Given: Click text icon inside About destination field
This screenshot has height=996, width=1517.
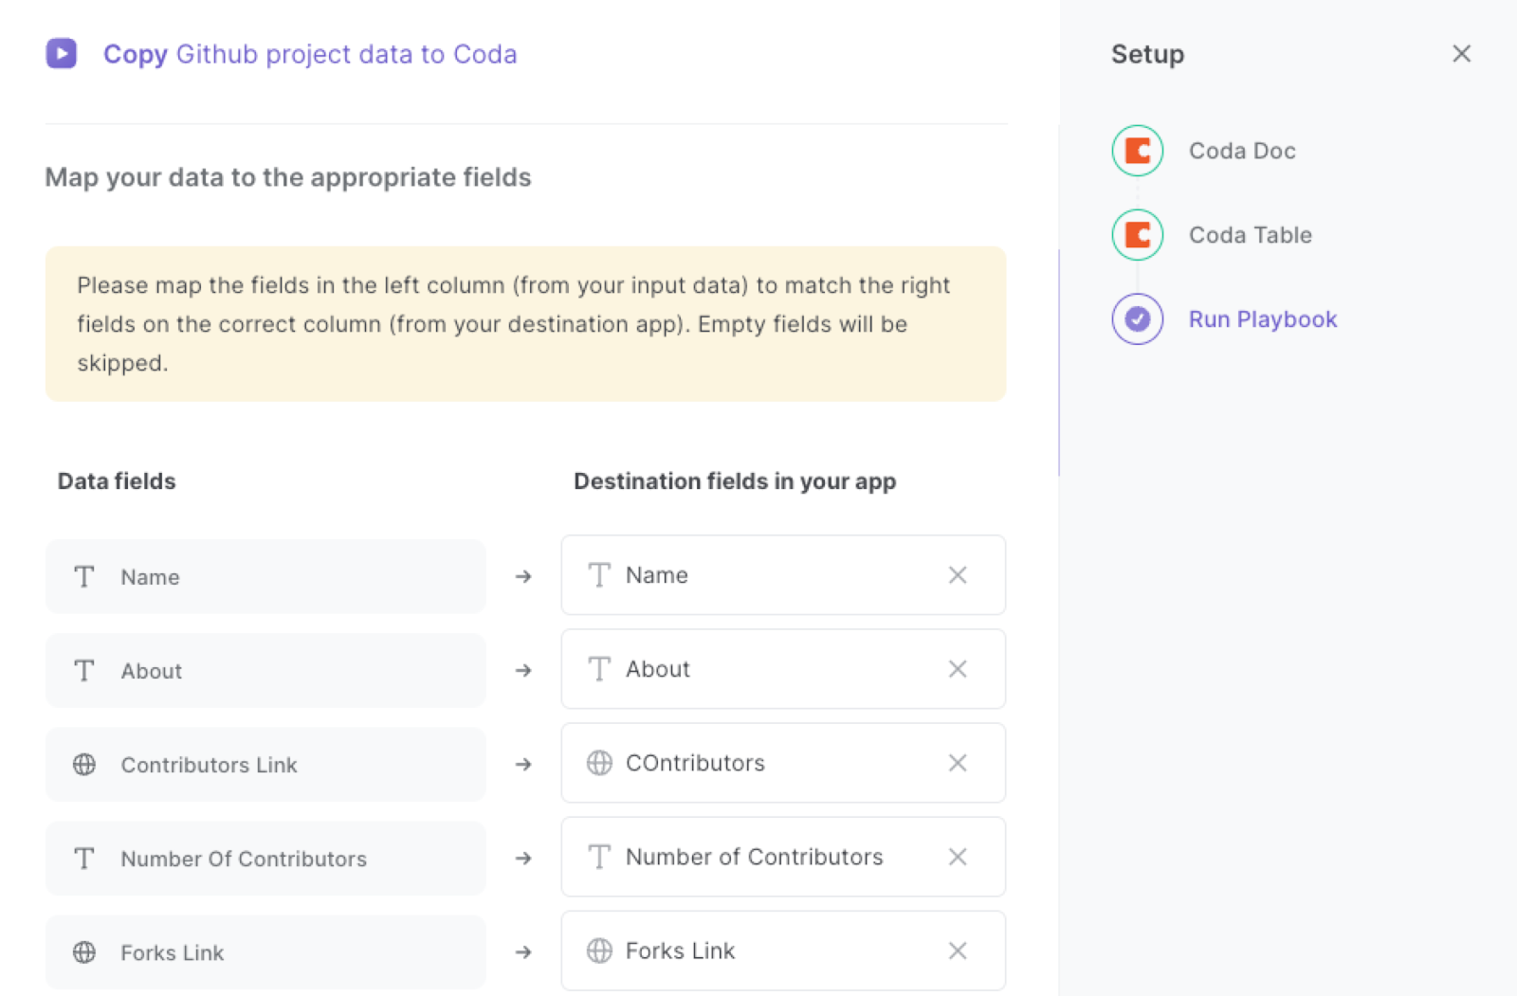Looking at the screenshot, I should point(599,669).
